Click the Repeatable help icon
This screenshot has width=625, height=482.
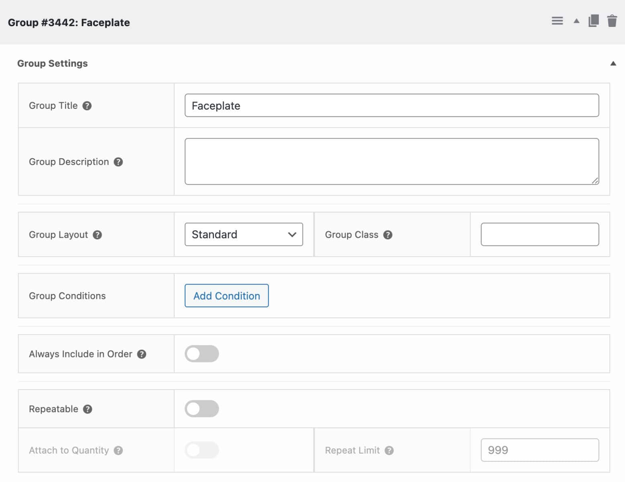coord(87,409)
